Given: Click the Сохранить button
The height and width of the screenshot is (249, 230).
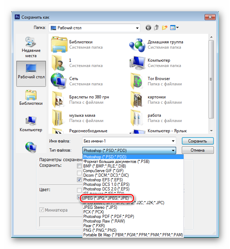Looking at the screenshot, I should [x=198, y=141].
